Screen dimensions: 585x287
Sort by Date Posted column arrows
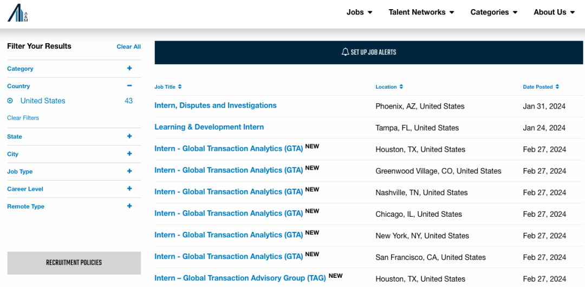[x=557, y=87]
